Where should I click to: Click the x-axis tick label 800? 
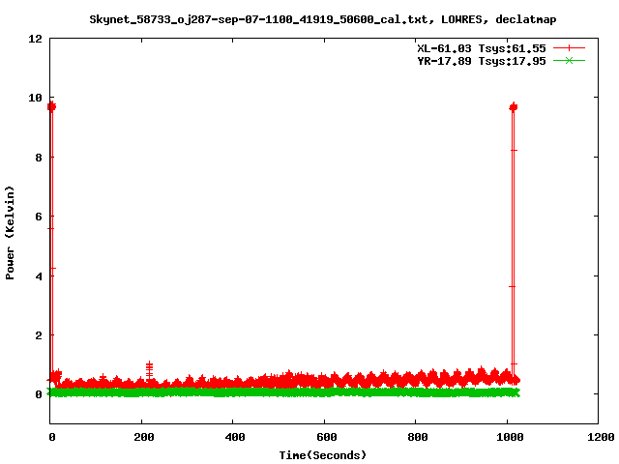click(418, 437)
